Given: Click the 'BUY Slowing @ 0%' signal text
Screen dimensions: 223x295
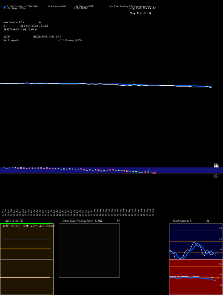Looking at the screenshot, I should pyautogui.click(x=70, y=40).
